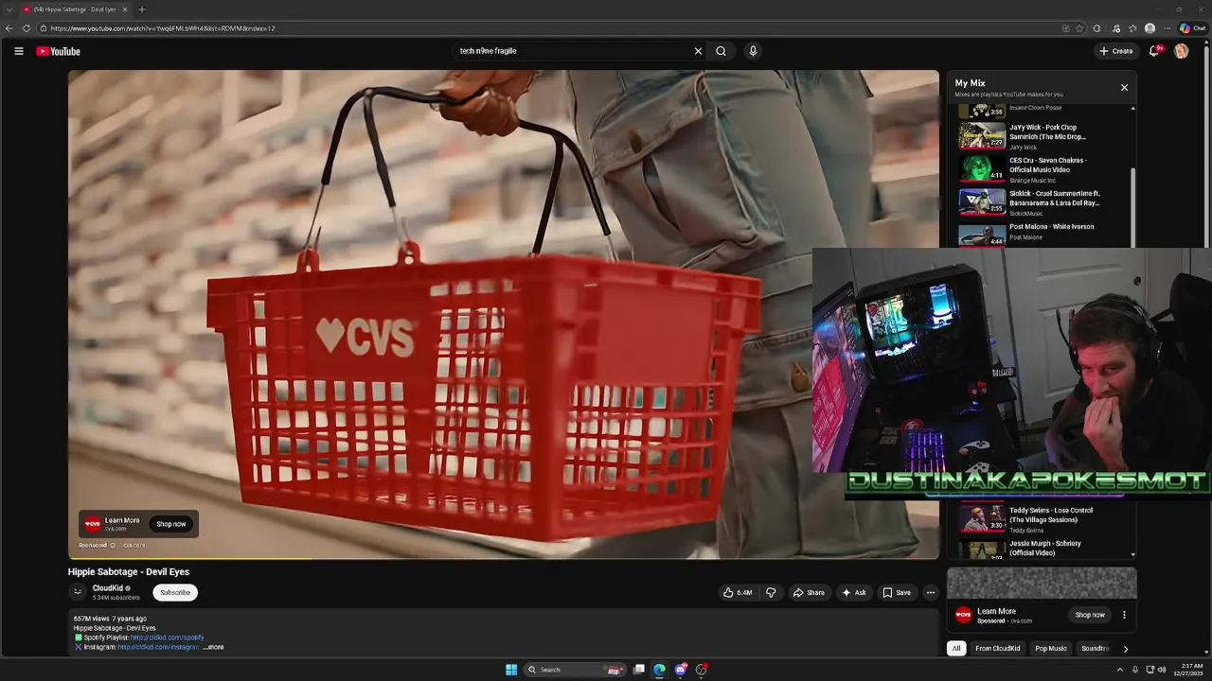Viewport: 1212px width, 681px height.
Task: Open a new browser tab
Action: (x=142, y=9)
